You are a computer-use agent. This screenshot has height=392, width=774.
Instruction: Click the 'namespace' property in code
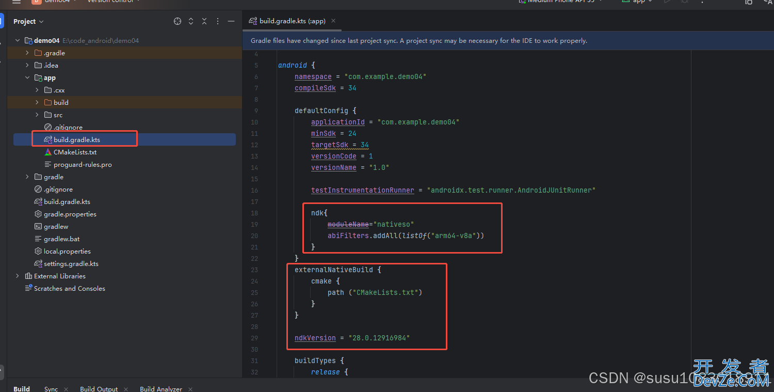point(313,77)
